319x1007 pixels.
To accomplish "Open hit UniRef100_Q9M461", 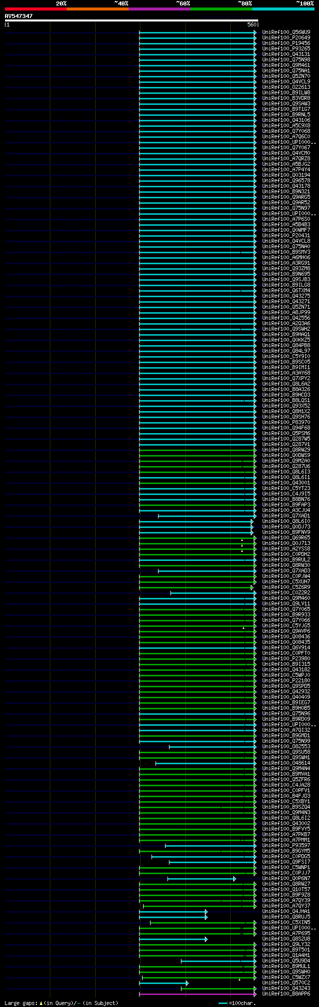I will (286, 65).
